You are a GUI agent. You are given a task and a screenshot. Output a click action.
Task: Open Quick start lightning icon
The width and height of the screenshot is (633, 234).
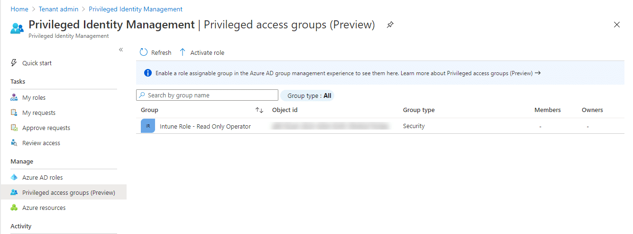tap(14, 63)
